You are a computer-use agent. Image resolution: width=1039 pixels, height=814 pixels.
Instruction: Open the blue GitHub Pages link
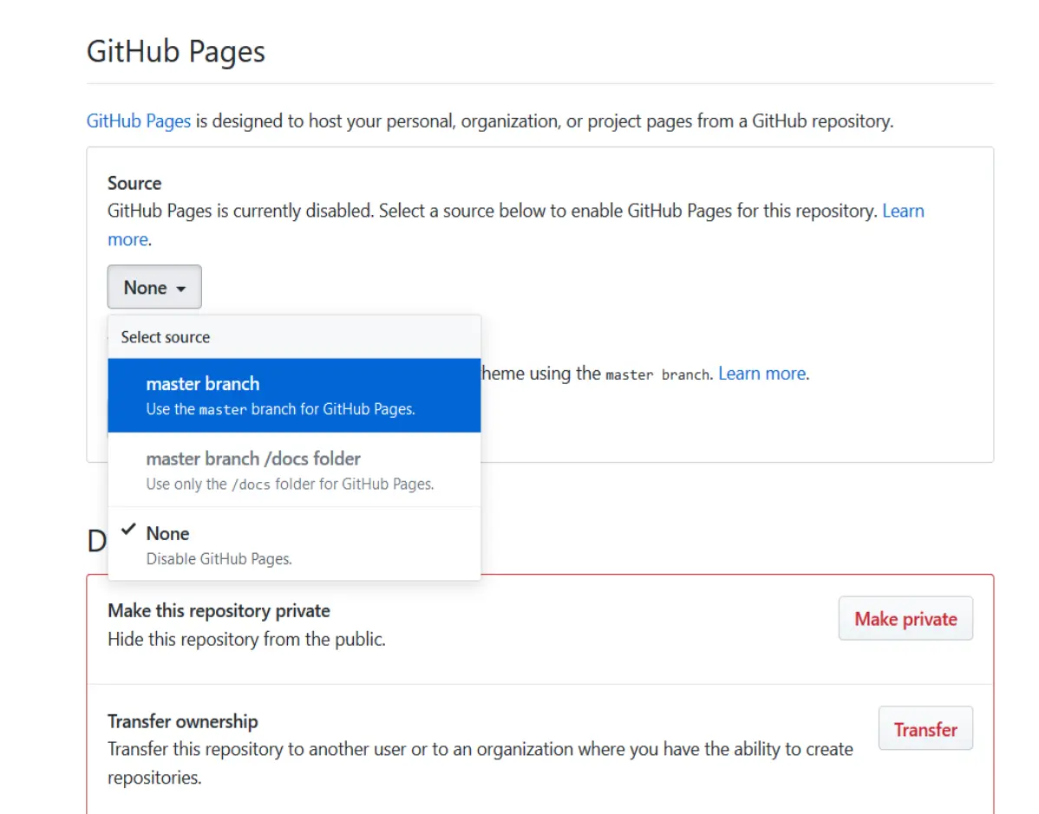pos(139,121)
